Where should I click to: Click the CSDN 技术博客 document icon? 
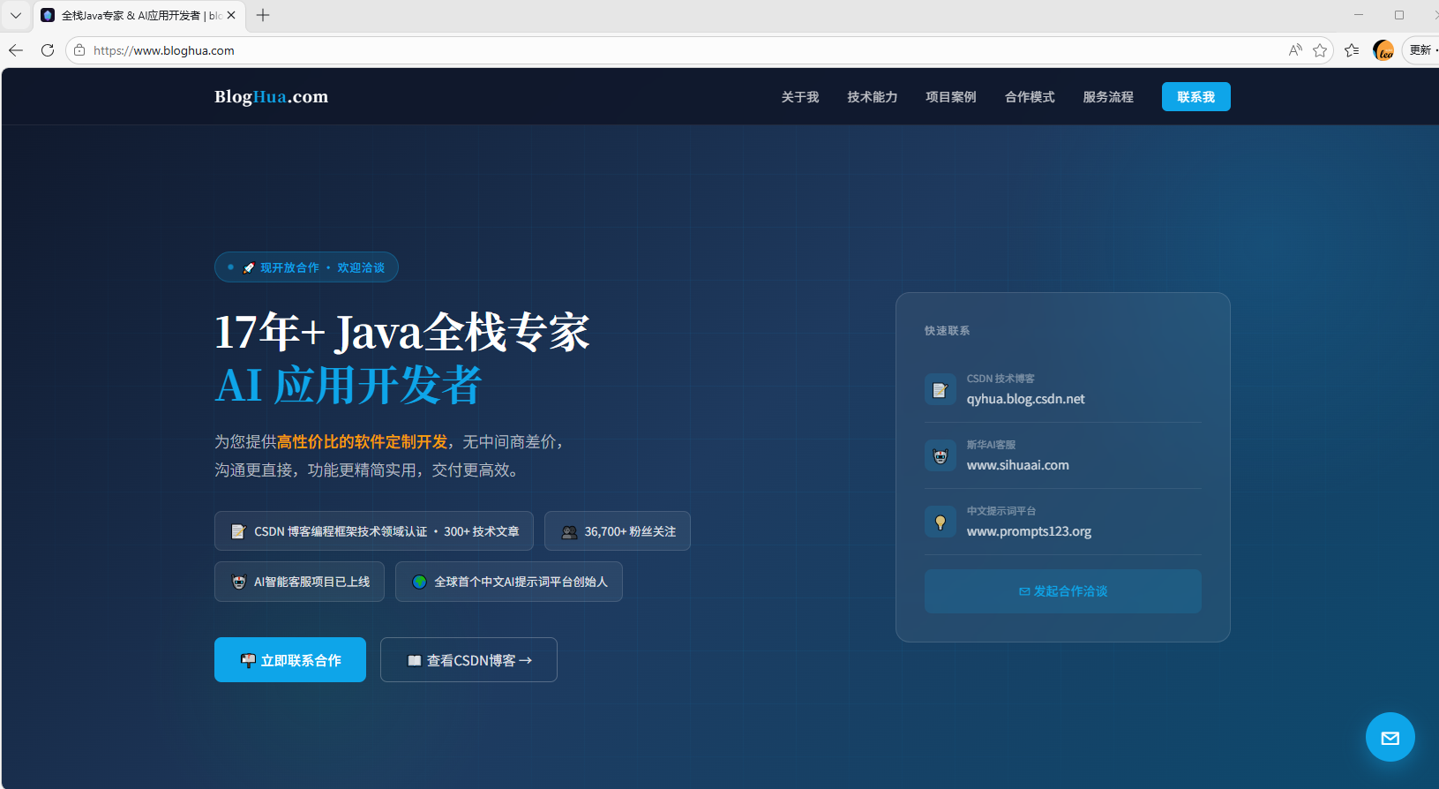[x=940, y=389]
